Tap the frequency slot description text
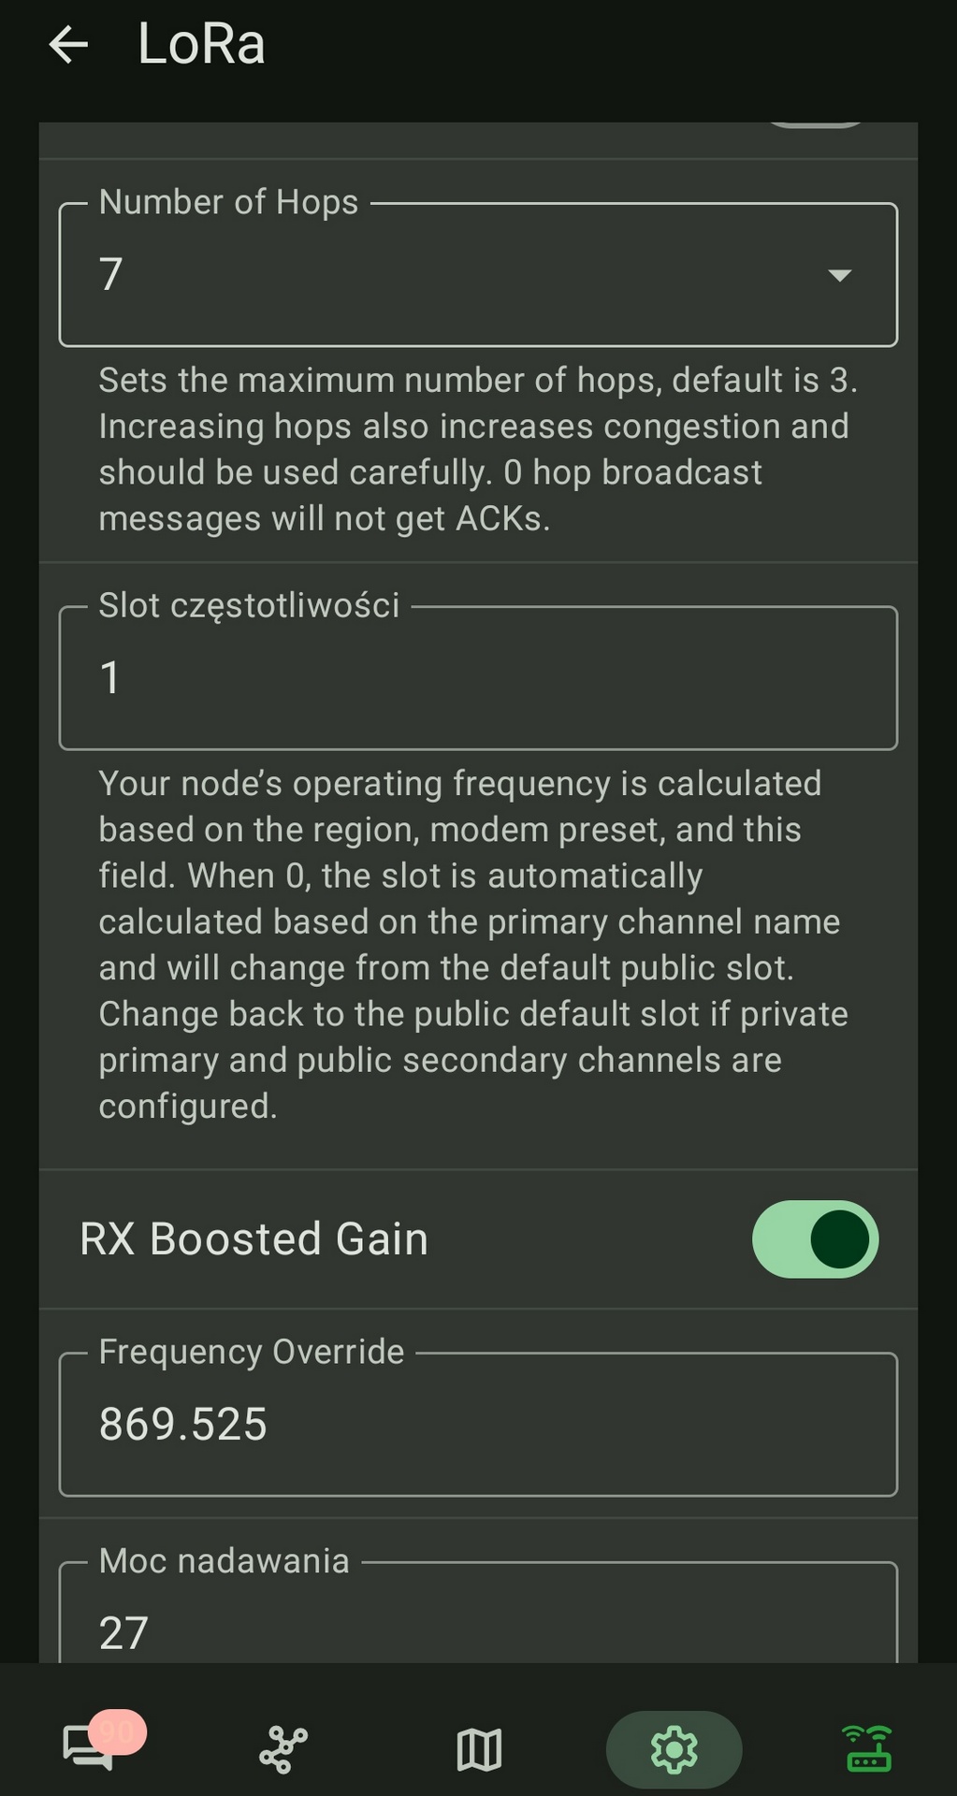 [472, 945]
